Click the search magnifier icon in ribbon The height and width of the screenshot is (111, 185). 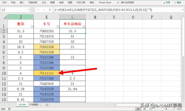tap(118, 3)
